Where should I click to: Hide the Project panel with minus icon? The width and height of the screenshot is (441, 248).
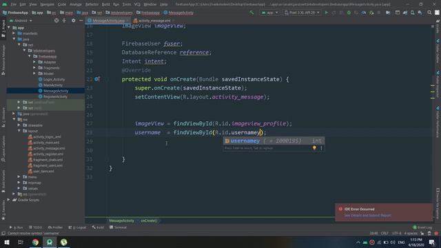point(81,21)
